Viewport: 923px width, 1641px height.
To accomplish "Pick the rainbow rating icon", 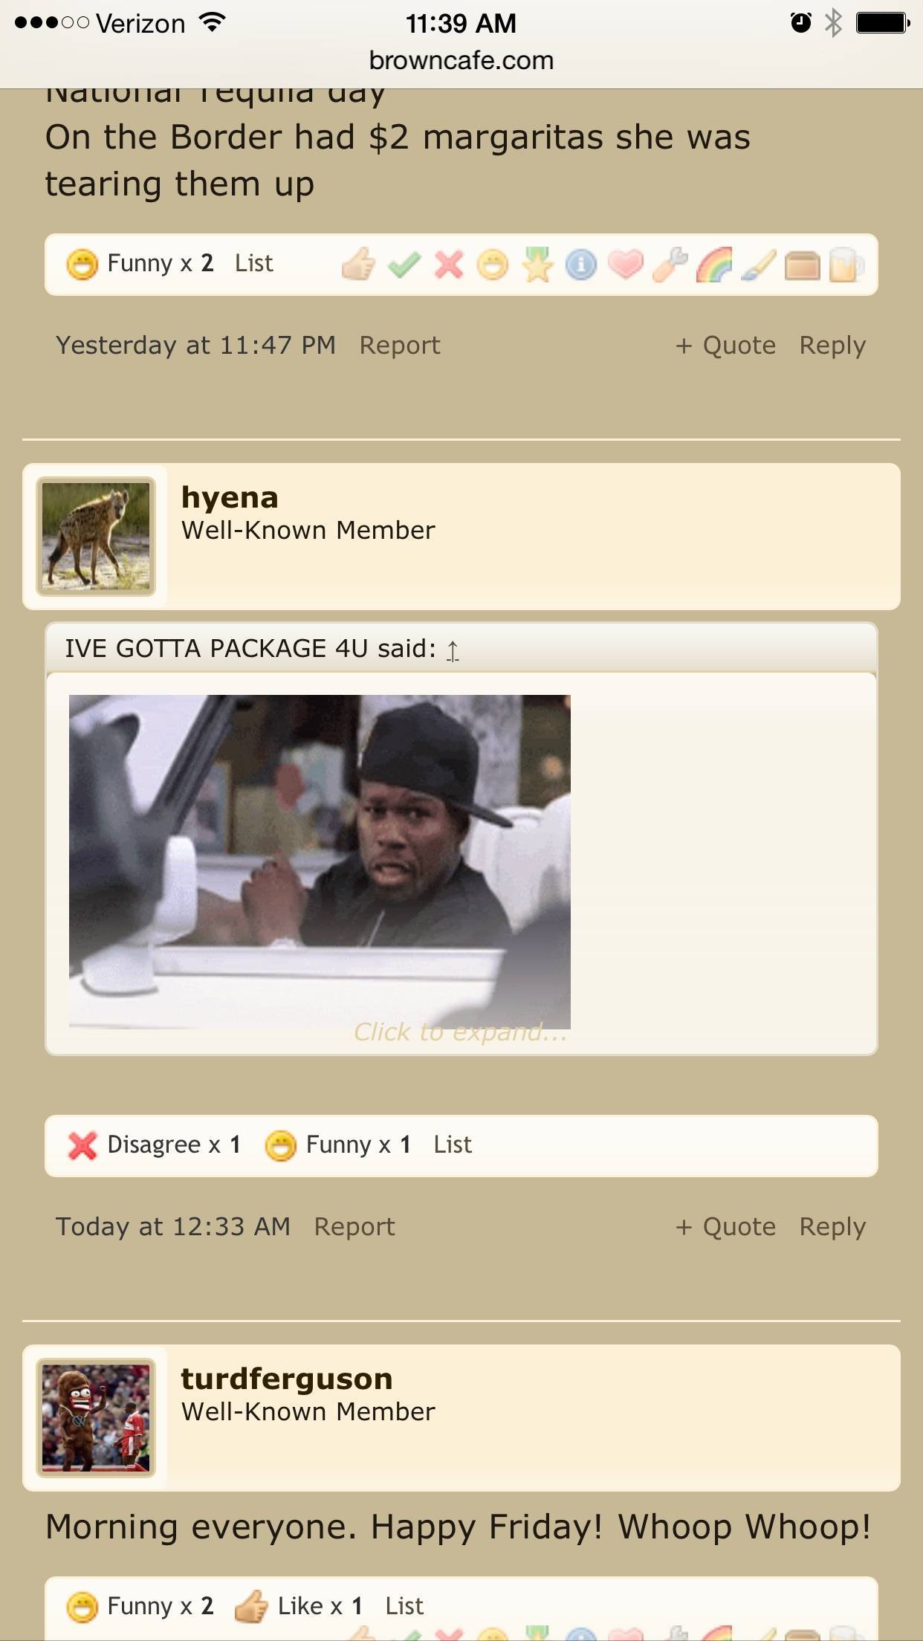I will (714, 265).
